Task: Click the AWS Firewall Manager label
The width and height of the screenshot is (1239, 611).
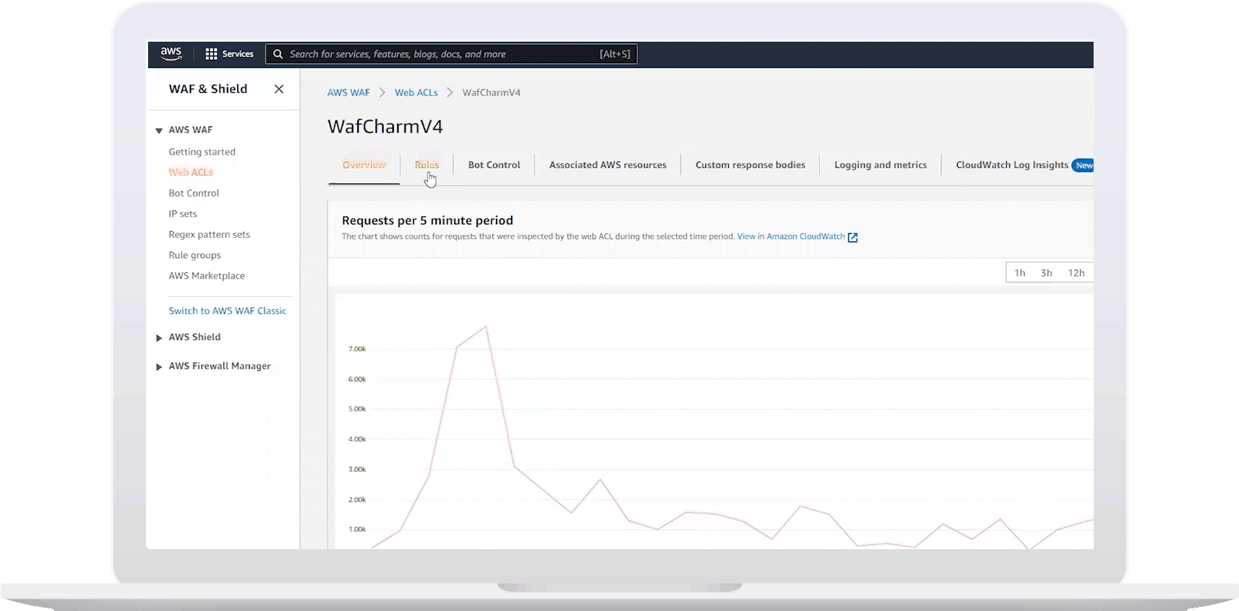Action: coord(219,366)
